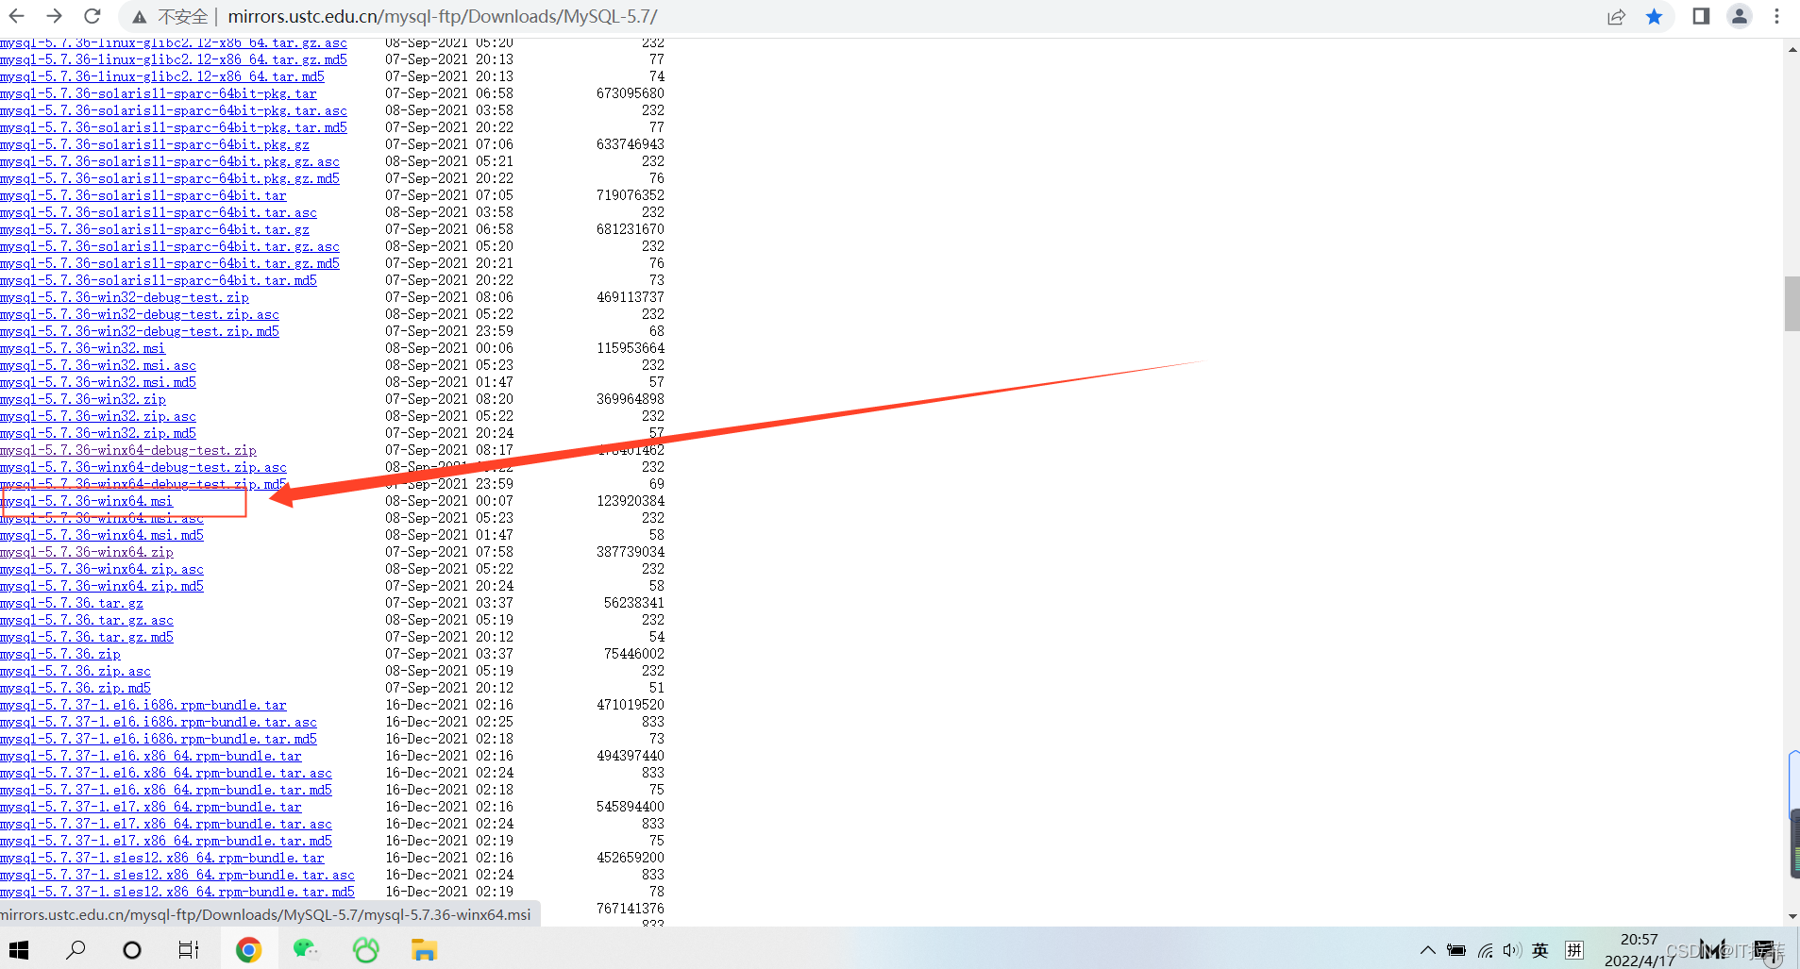Screen dimensions: 1800x969
Task: Open mysql-5.7.36-winx64.msi.md5 link
Action: click(102, 535)
